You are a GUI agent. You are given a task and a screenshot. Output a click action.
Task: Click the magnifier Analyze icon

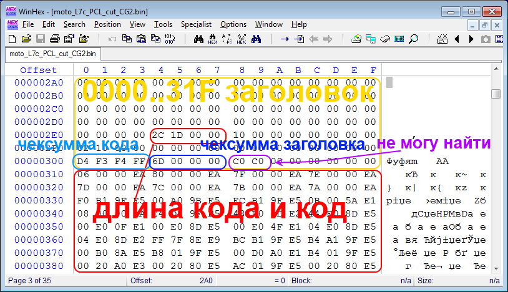point(413,39)
